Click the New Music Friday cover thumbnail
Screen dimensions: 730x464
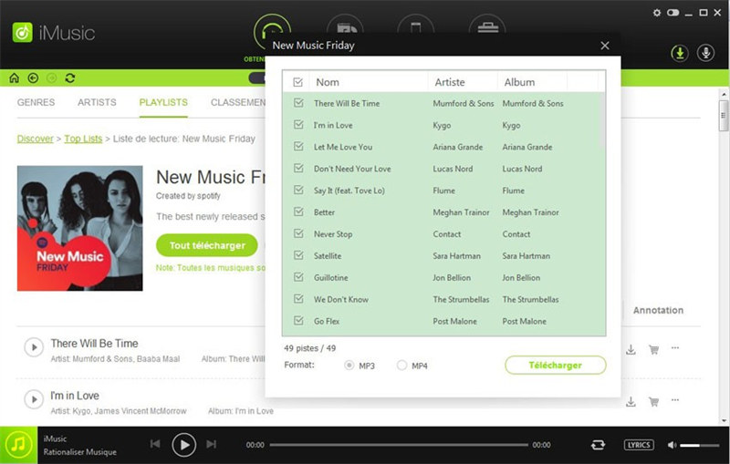(x=80, y=228)
